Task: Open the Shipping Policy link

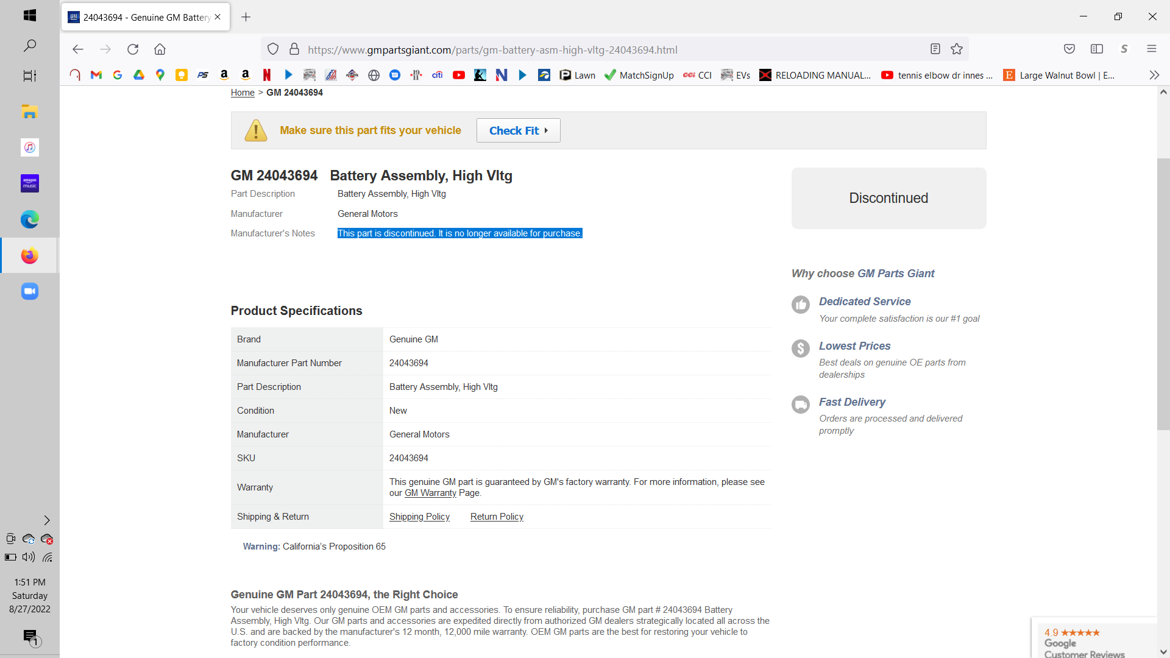Action: tap(419, 517)
